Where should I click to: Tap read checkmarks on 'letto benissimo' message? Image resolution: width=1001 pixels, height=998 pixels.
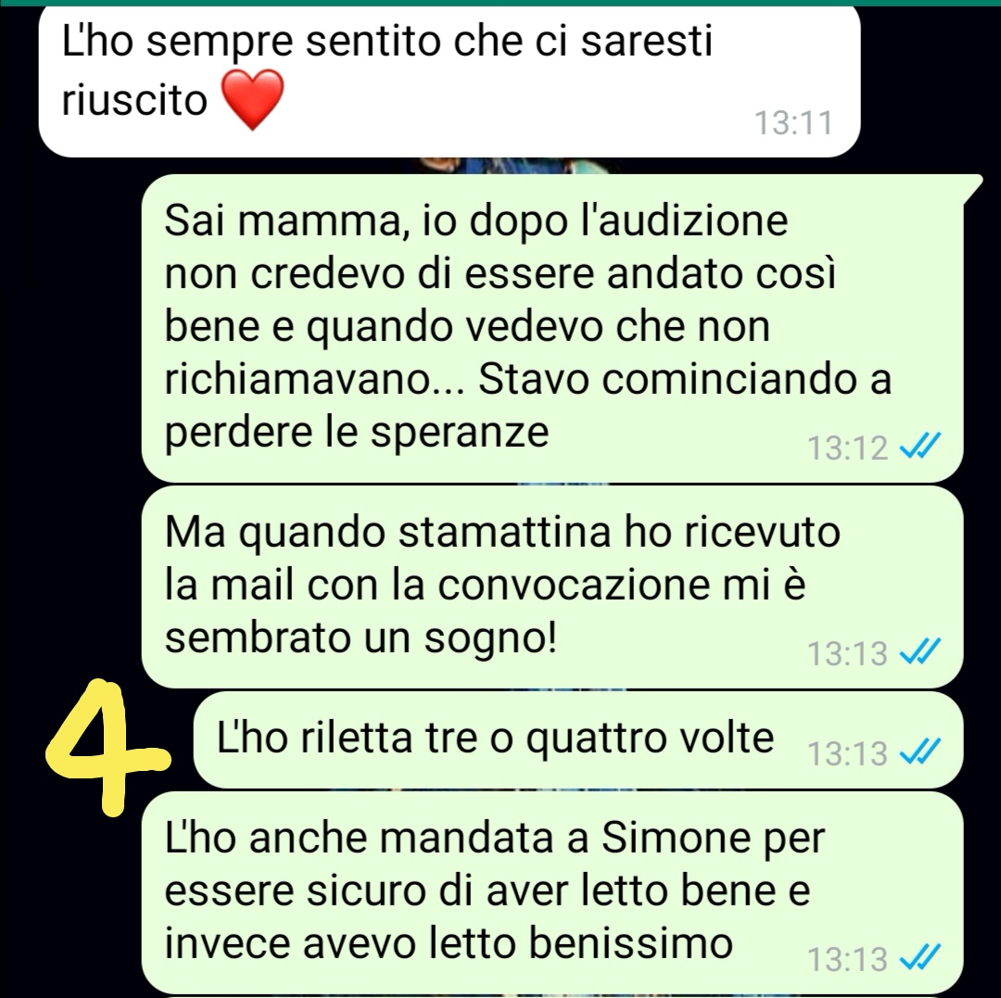point(919,958)
